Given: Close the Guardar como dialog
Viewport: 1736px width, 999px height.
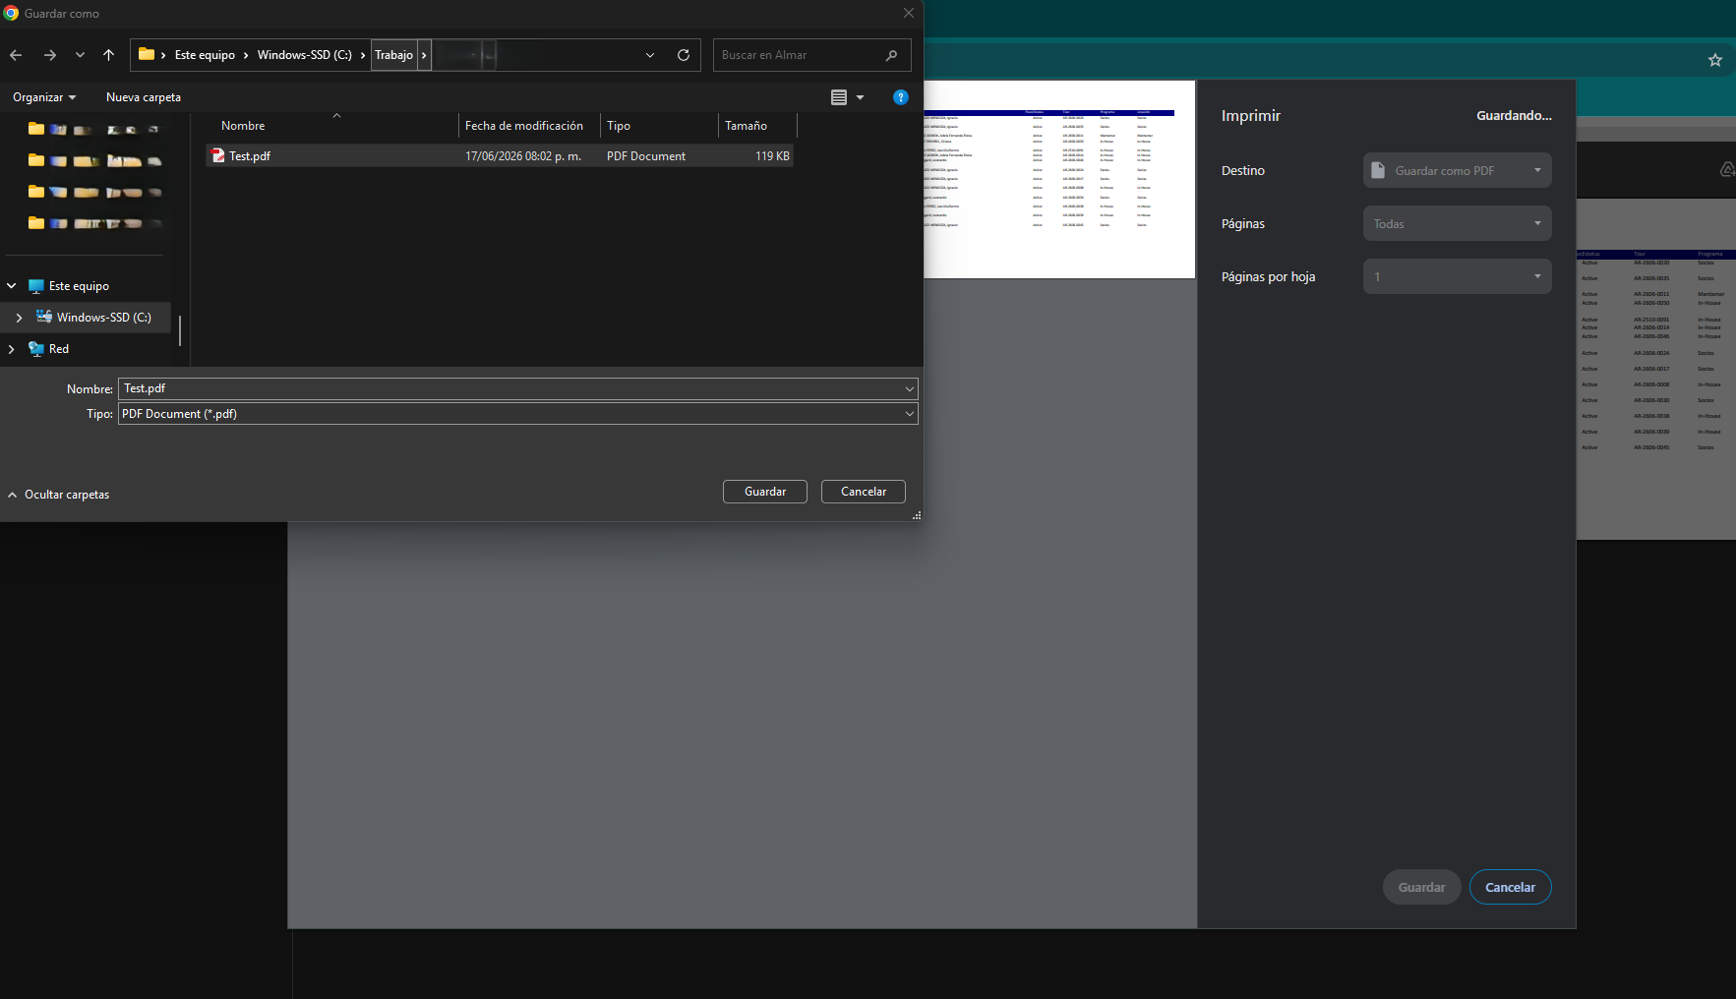Looking at the screenshot, I should point(909,13).
